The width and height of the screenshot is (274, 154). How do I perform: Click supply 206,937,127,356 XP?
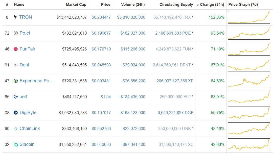click(175, 81)
